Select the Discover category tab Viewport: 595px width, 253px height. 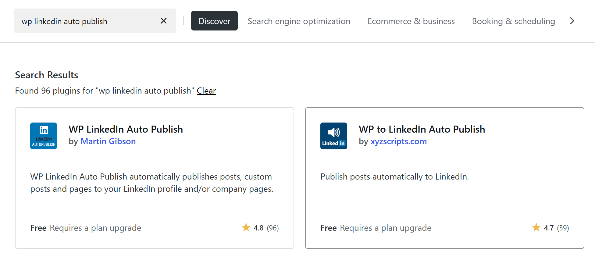(214, 21)
